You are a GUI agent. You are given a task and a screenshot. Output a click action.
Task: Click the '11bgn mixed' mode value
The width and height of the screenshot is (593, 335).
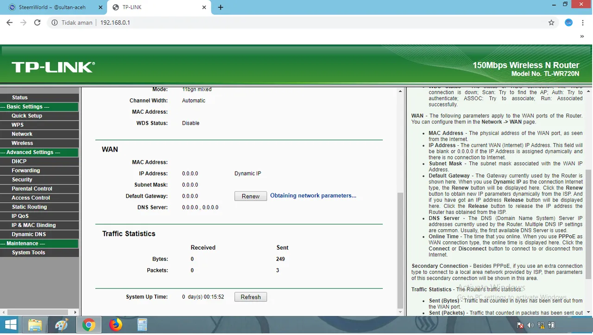click(x=197, y=90)
